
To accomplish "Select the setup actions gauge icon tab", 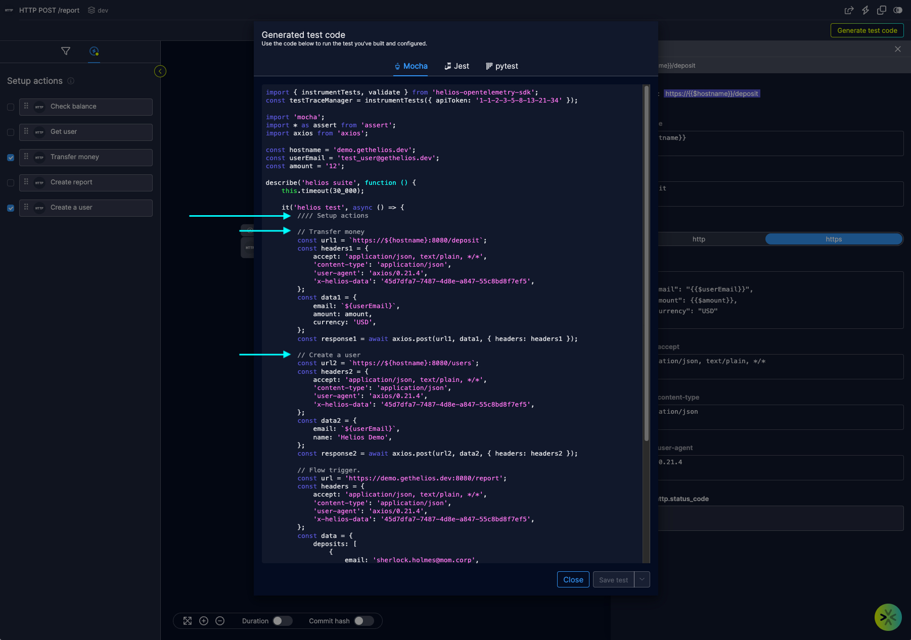I will click(94, 51).
